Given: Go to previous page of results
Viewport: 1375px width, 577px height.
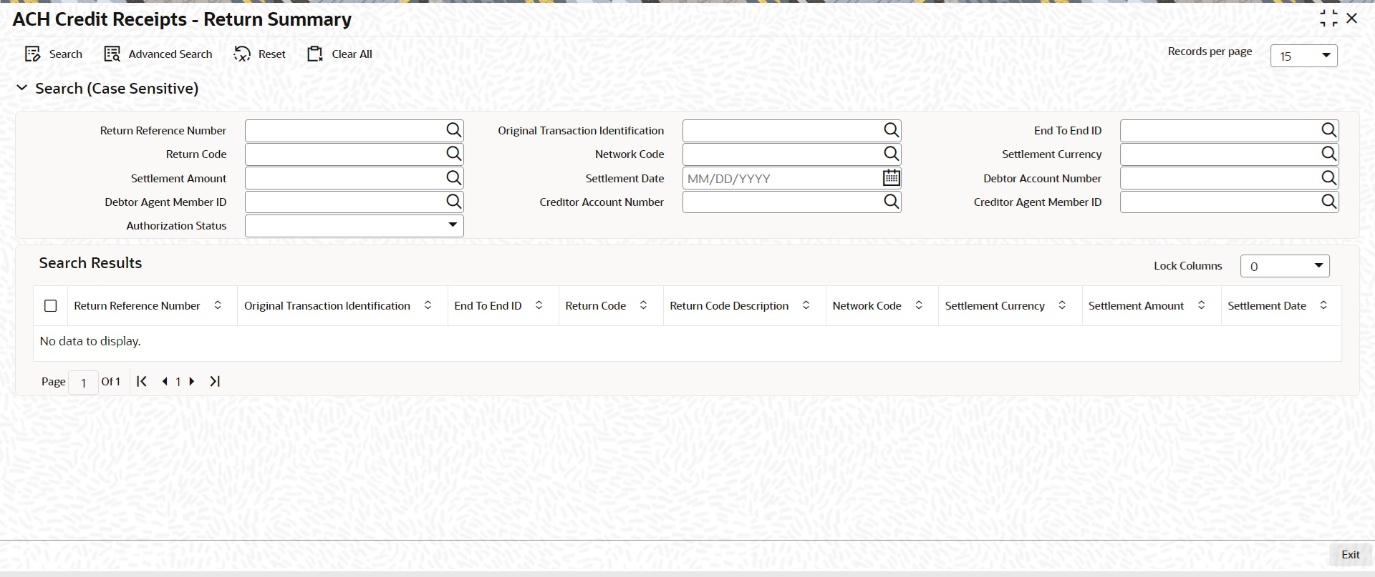Looking at the screenshot, I should 165,382.
